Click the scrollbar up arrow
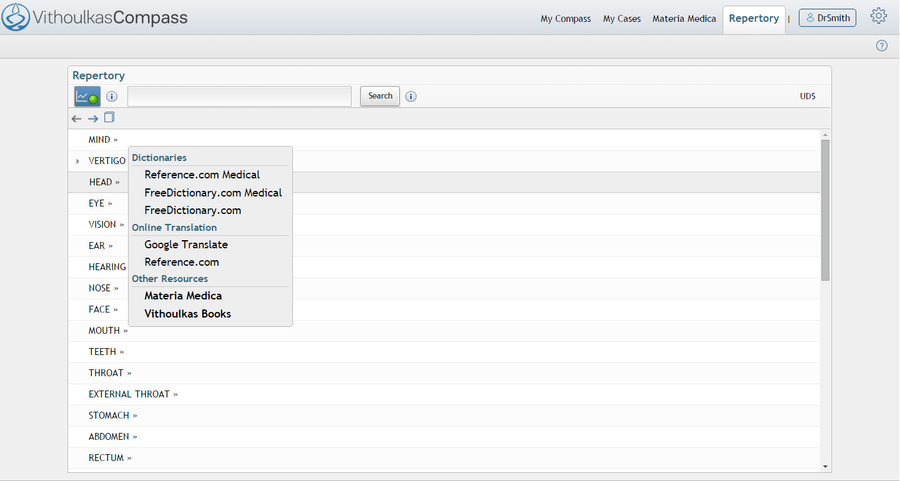 coord(825,135)
